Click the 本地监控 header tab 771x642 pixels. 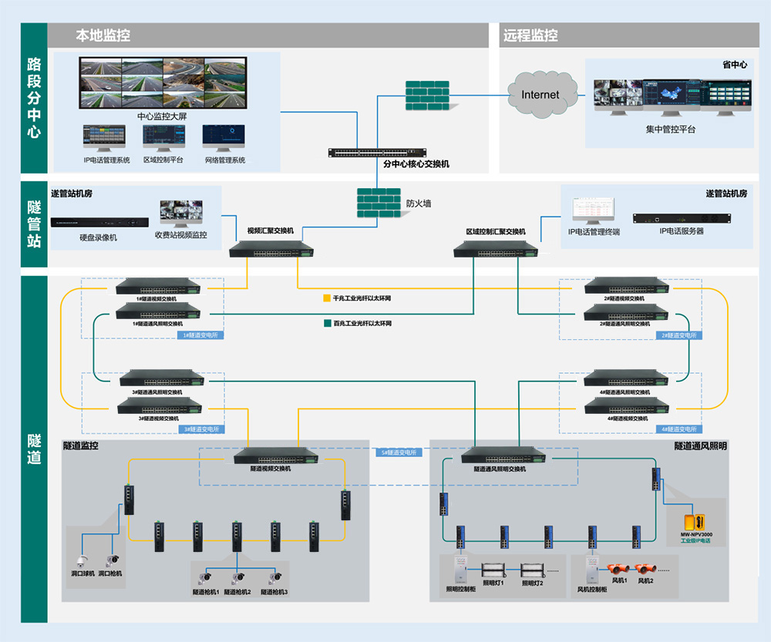pyautogui.click(x=103, y=35)
